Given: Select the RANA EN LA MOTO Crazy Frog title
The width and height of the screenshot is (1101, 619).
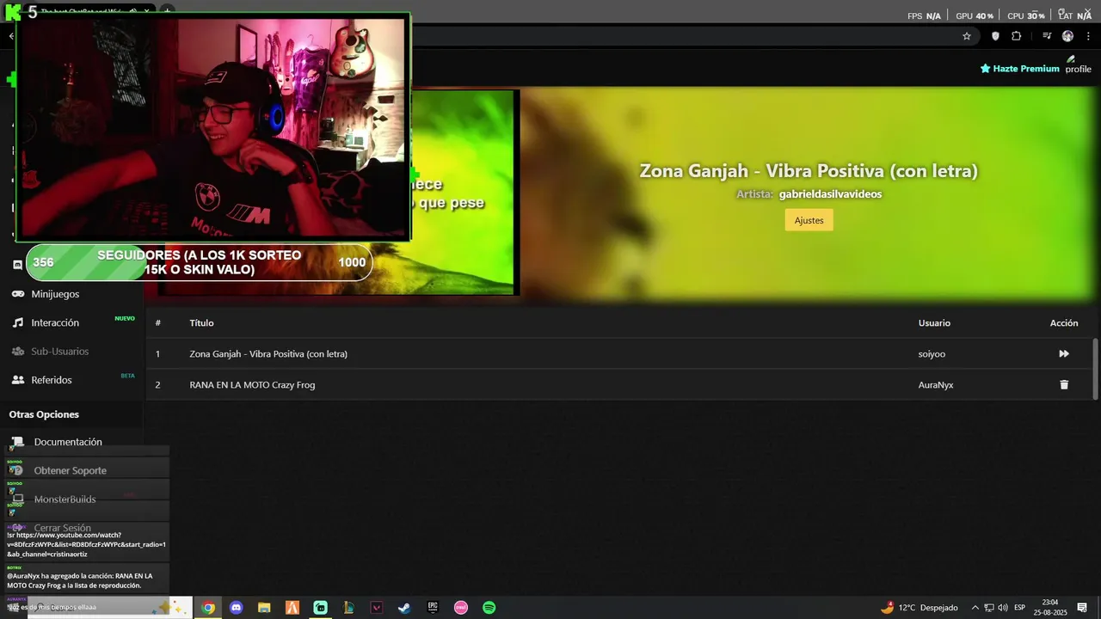Looking at the screenshot, I should [252, 385].
